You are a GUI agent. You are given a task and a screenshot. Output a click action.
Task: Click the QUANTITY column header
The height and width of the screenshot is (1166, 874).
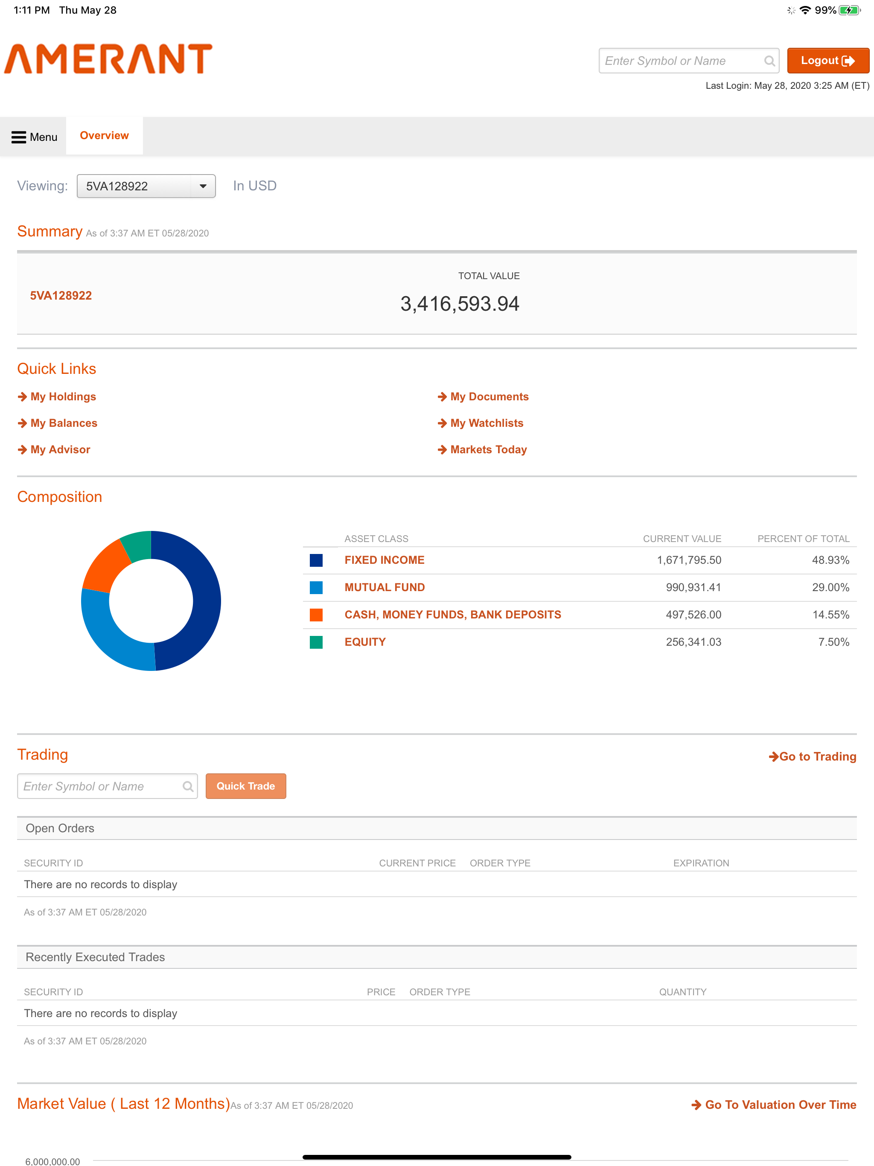[683, 992]
